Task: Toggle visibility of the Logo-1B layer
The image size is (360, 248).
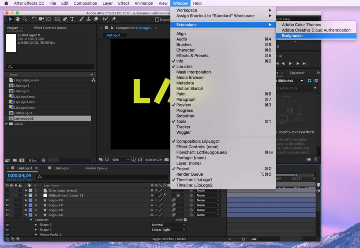Action: pyautogui.click(x=7, y=200)
